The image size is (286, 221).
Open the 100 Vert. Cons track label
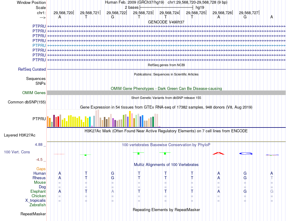click(17, 152)
